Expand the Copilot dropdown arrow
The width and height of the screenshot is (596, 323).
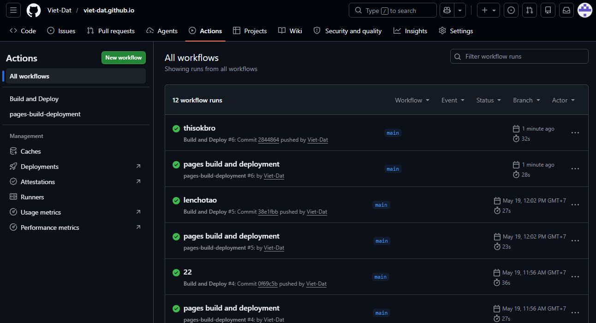tap(460, 10)
